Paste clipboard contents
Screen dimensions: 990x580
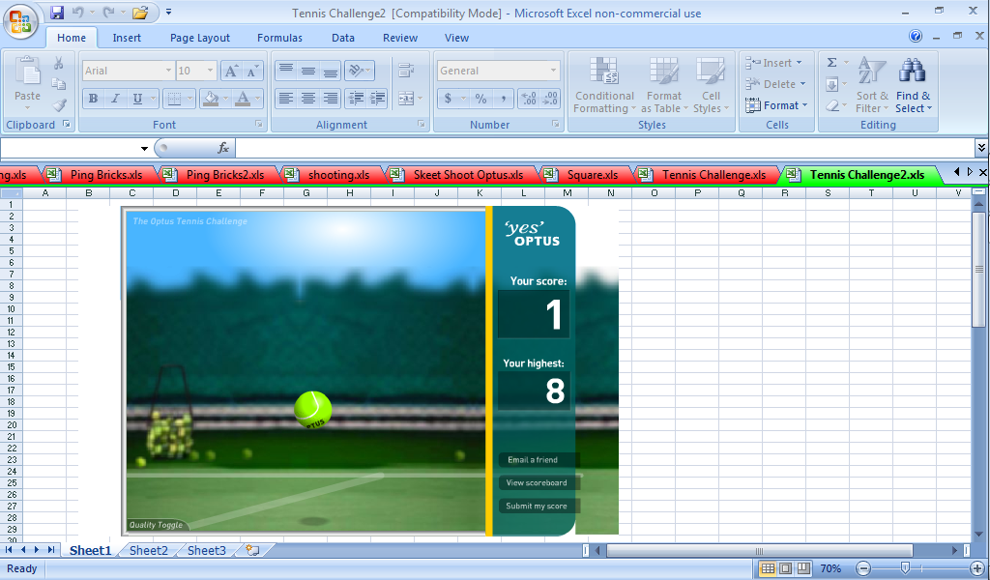click(27, 82)
